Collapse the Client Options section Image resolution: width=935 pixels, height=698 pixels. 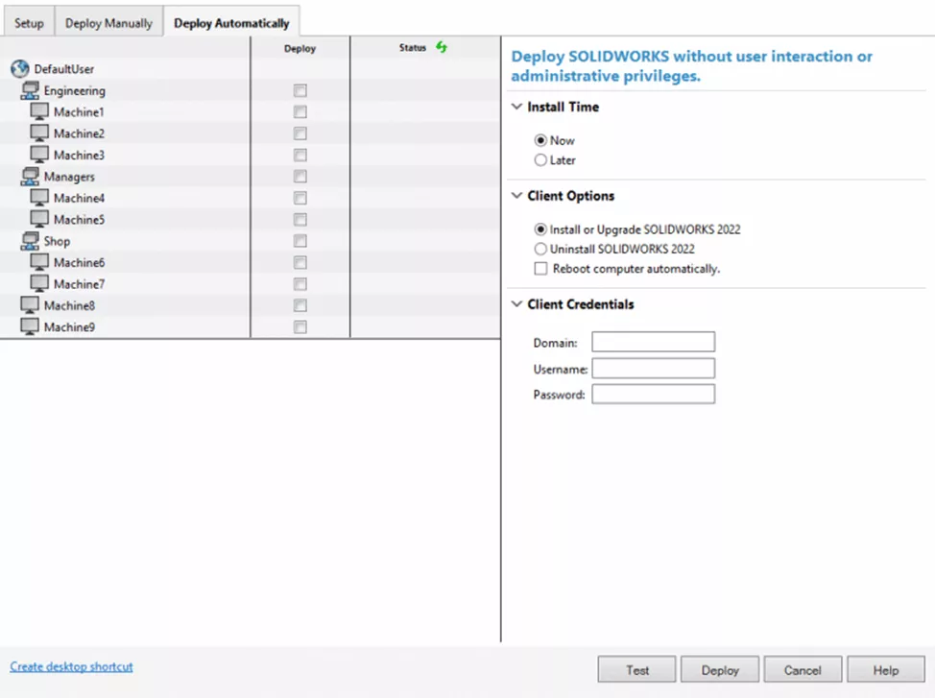click(x=517, y=196)
